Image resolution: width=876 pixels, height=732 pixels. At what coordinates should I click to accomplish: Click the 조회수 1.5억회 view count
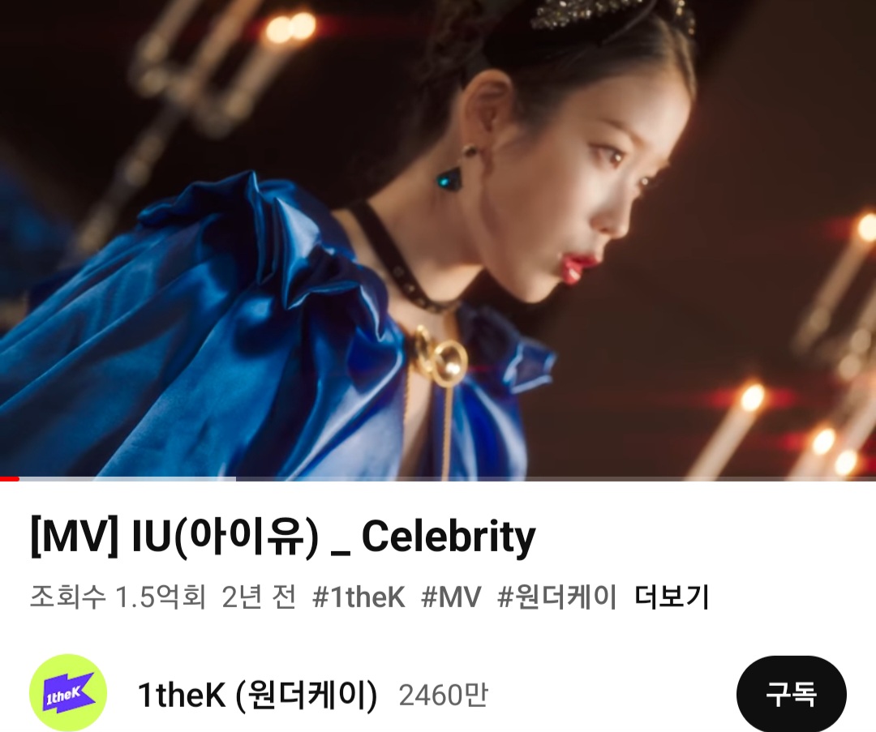[x=118, y=597]
